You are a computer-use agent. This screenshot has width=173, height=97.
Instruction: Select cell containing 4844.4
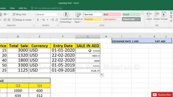88,56
